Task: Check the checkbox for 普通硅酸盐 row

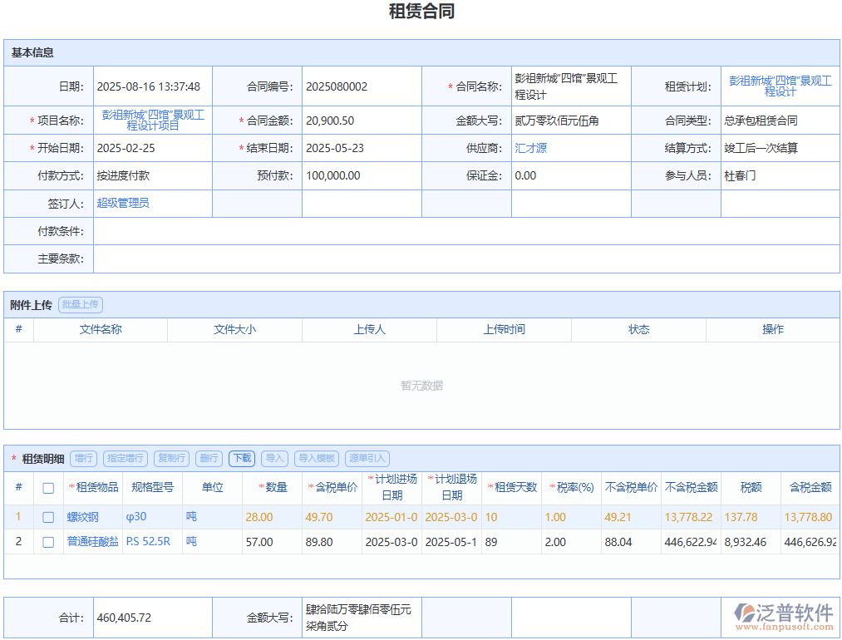Action: point(47,541)
